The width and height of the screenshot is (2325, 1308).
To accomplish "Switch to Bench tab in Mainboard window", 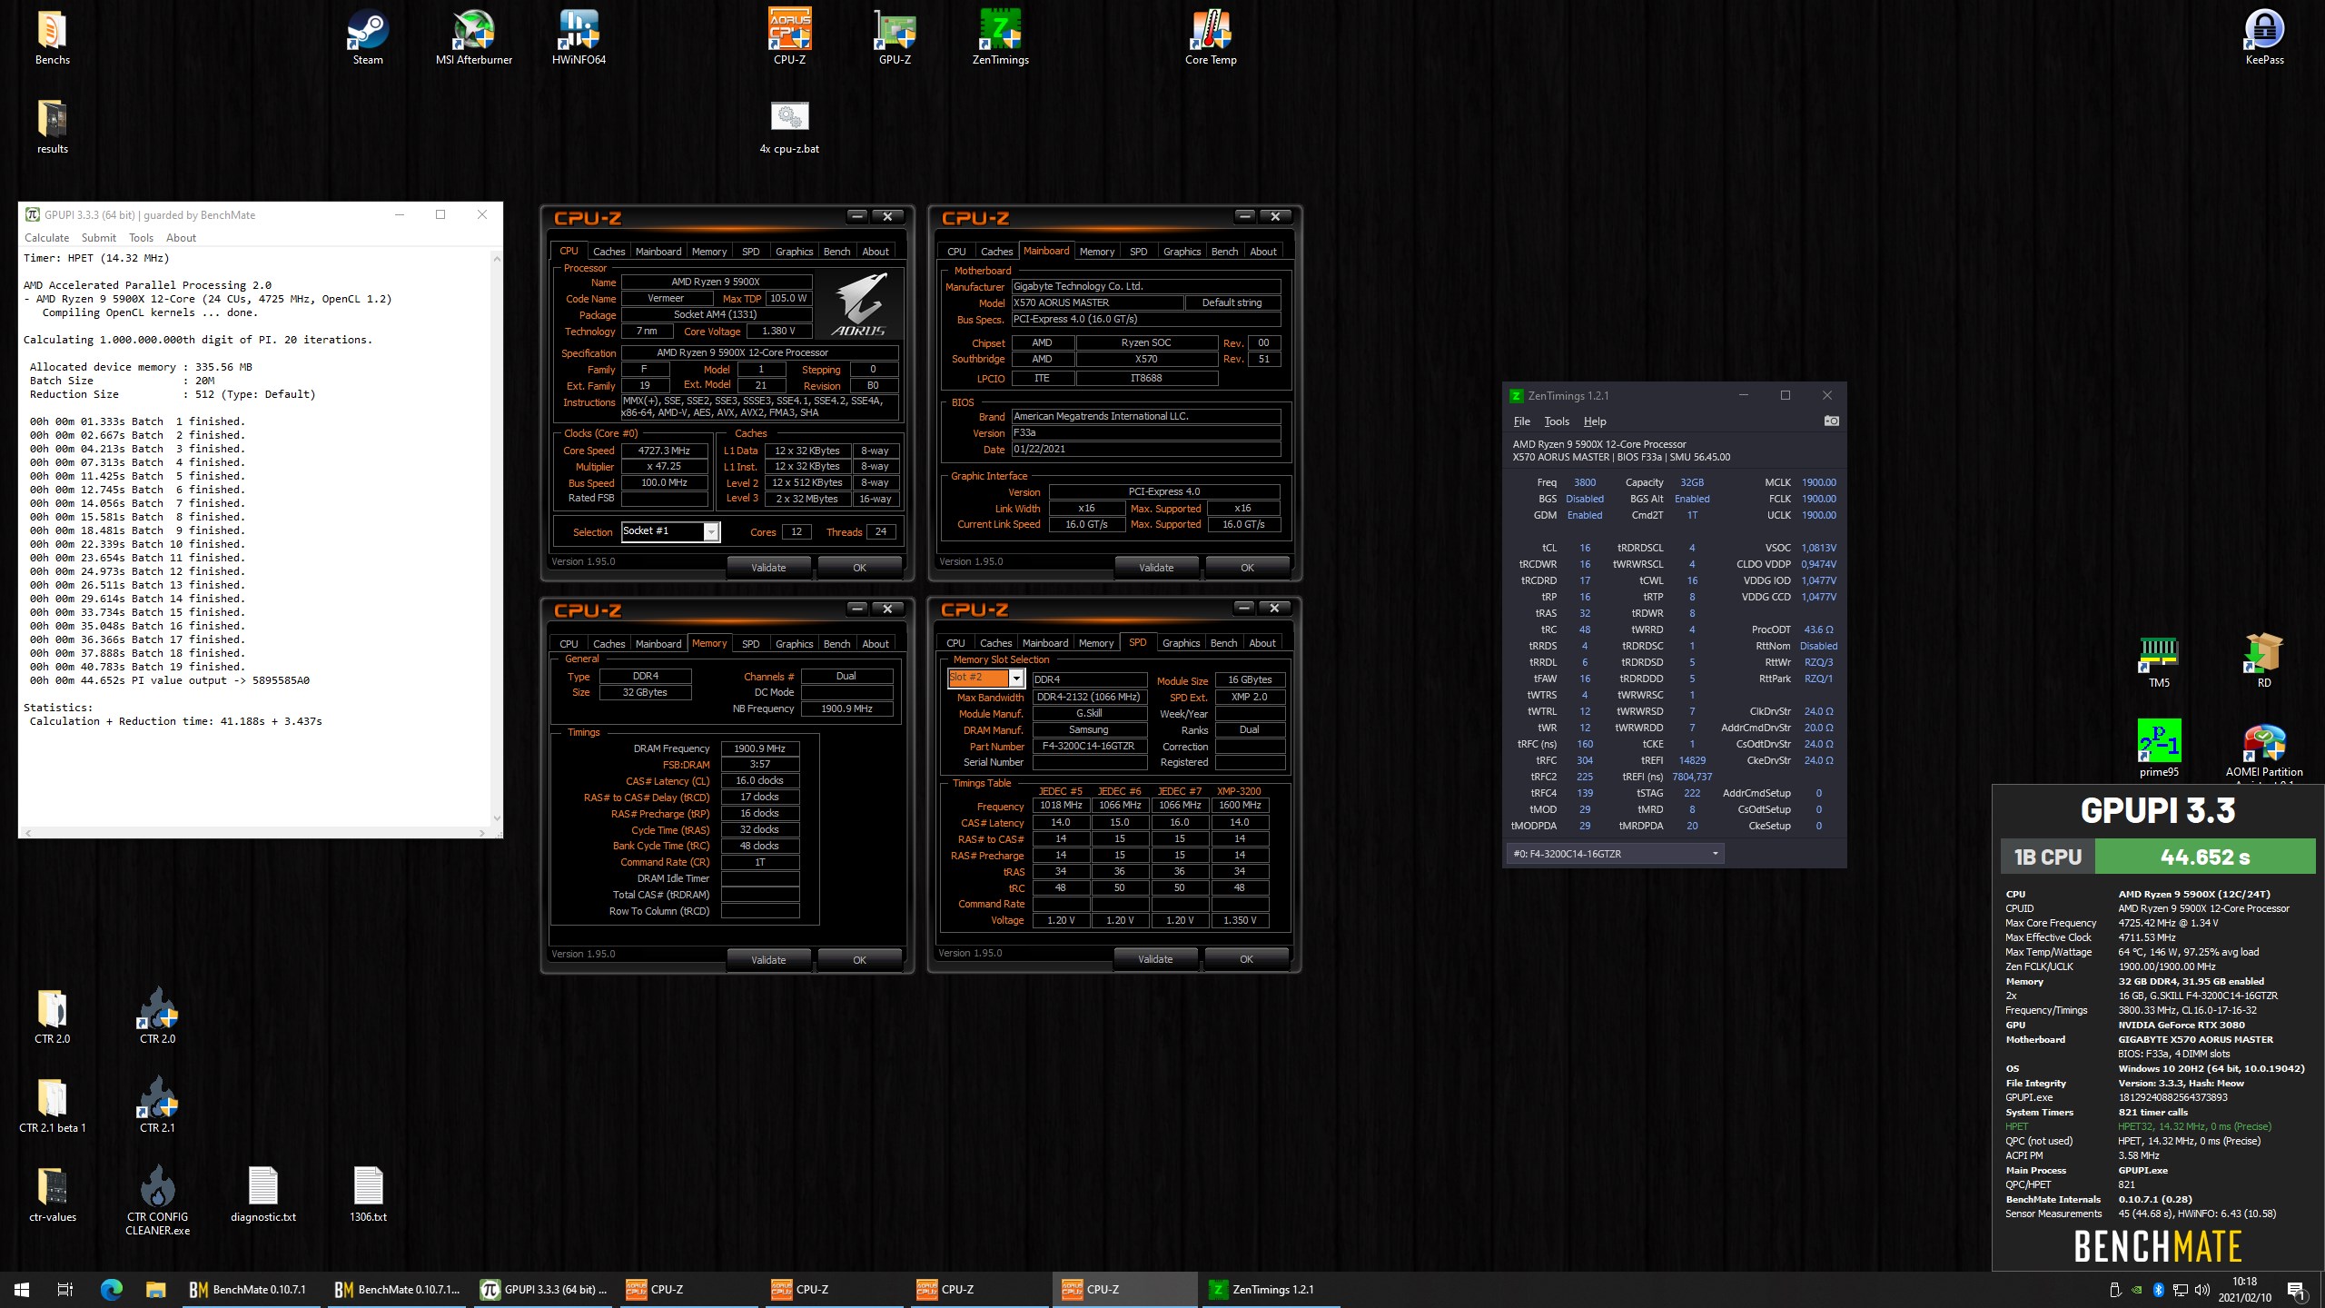I will 1224,252.
